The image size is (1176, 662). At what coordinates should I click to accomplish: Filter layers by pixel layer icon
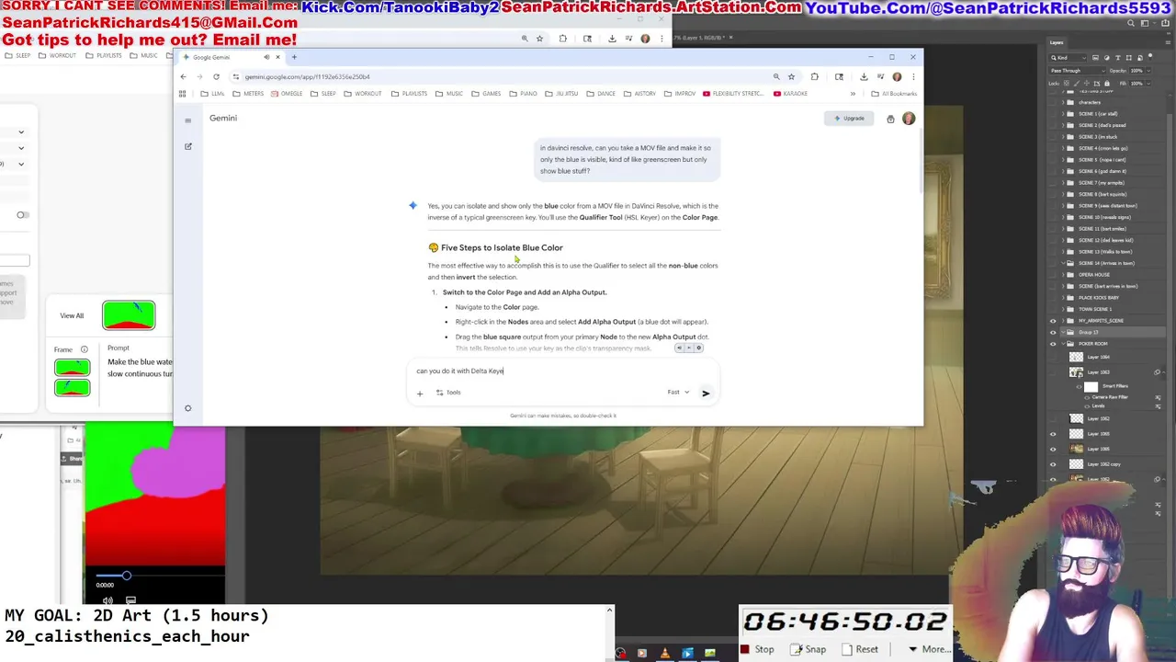pyautogui.click(x=1095, y=58)
